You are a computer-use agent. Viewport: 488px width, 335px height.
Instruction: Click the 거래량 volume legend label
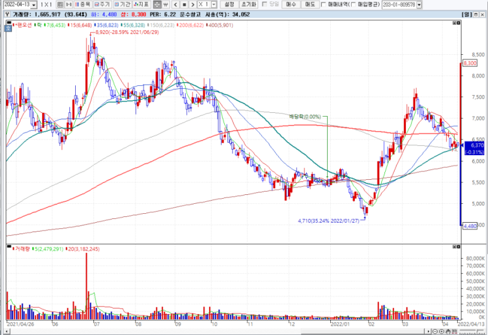click(x=22, y=249)
